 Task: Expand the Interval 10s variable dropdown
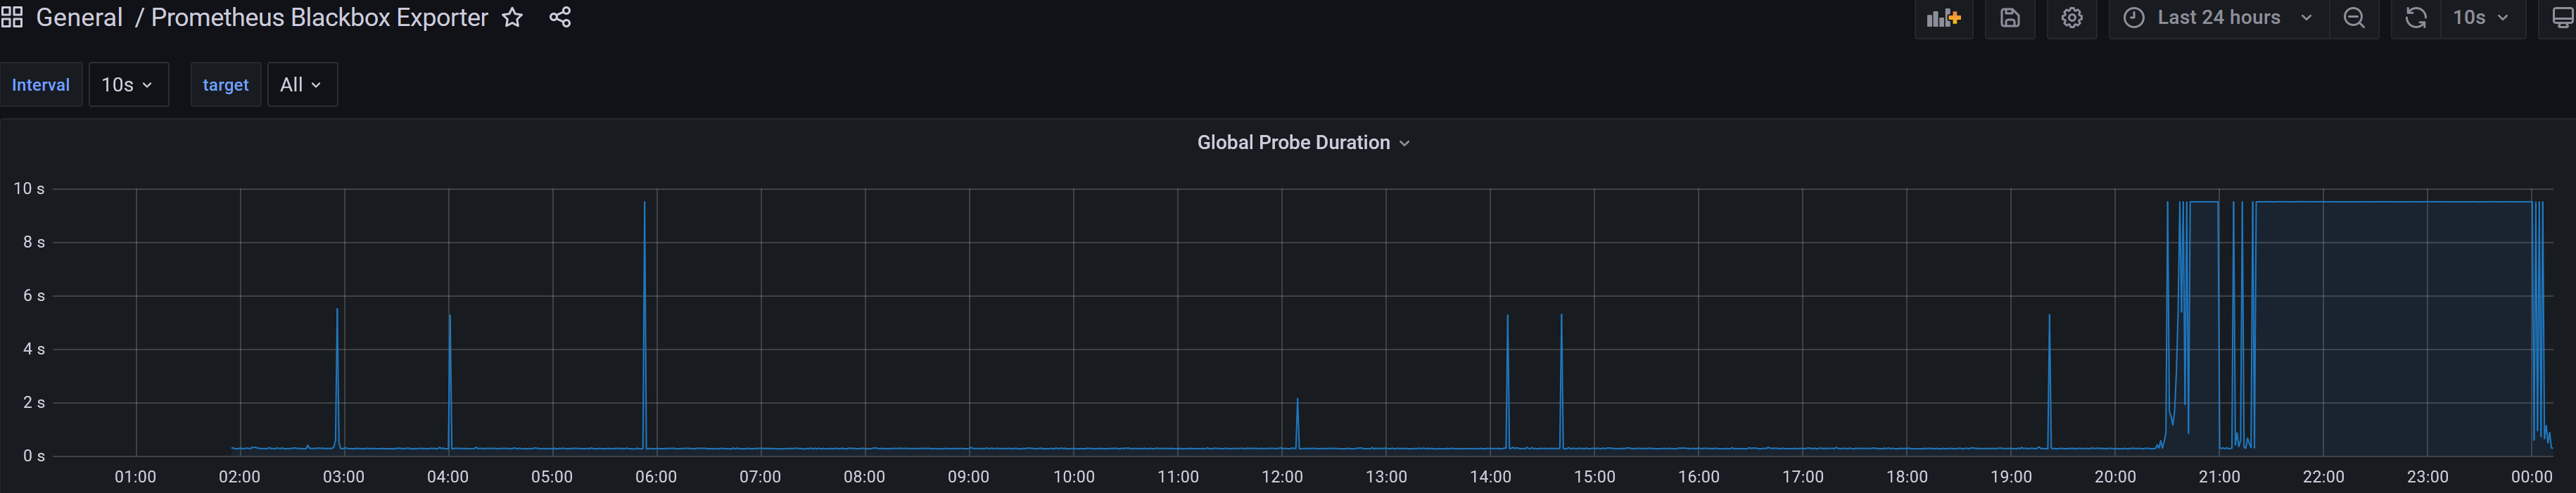pyautogui.click(x=128, y=85)
